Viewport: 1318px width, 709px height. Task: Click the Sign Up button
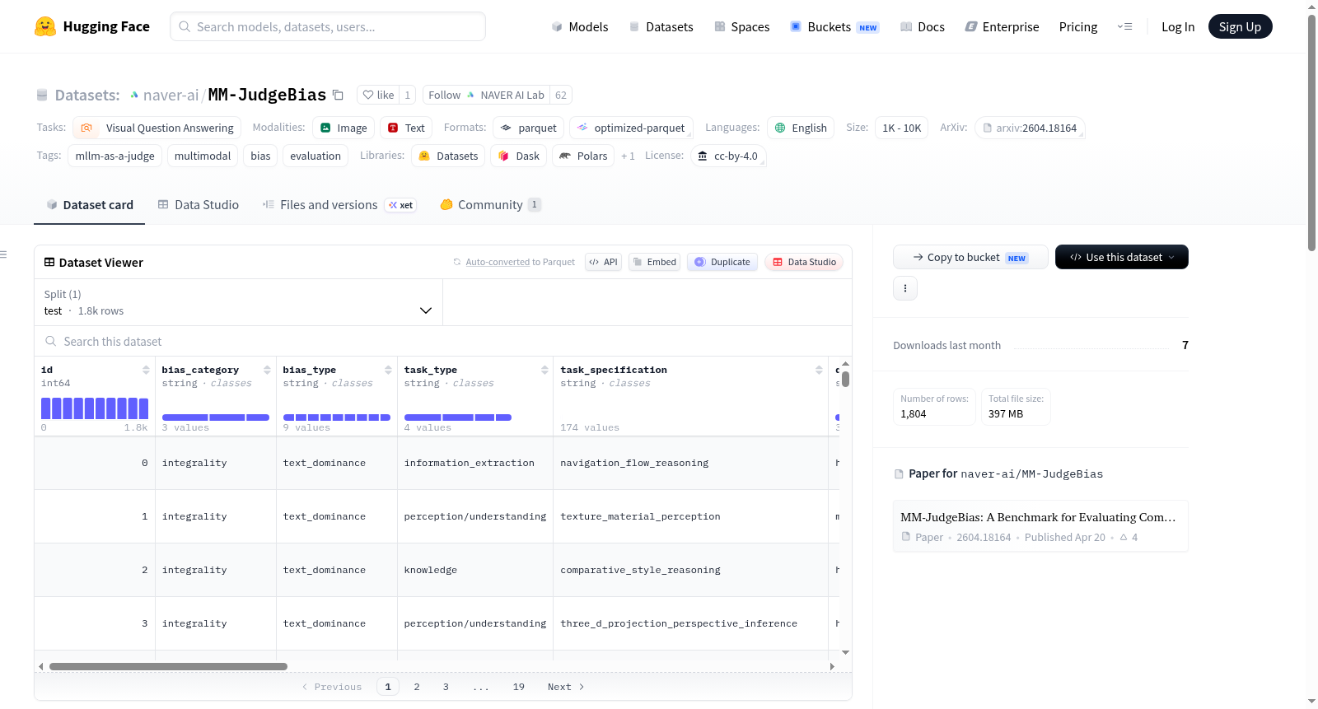(x=1240, y=26)
